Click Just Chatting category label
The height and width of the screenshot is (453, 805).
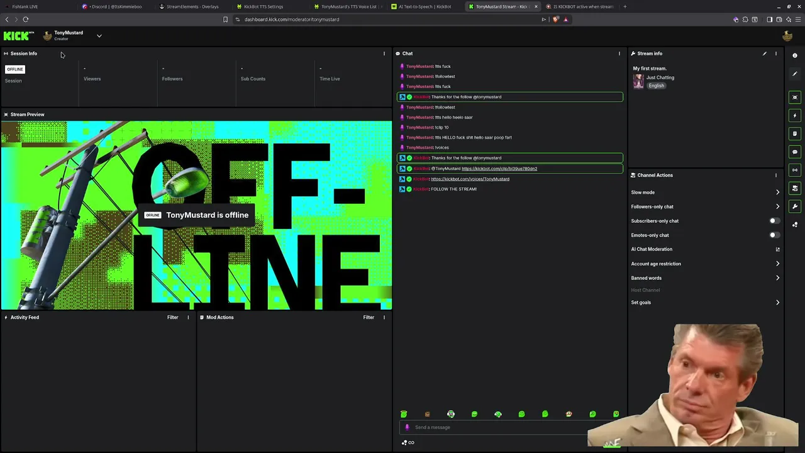[660, 77]
